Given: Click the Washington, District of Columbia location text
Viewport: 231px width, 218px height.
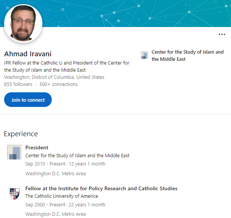Looking at the screenshot, I should point(54,77).
